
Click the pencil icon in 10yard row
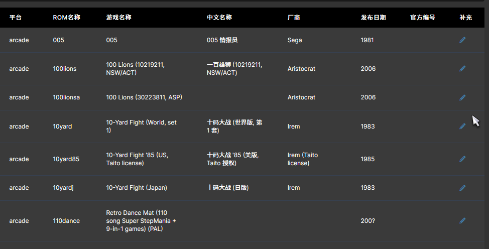tap(462, 127)
